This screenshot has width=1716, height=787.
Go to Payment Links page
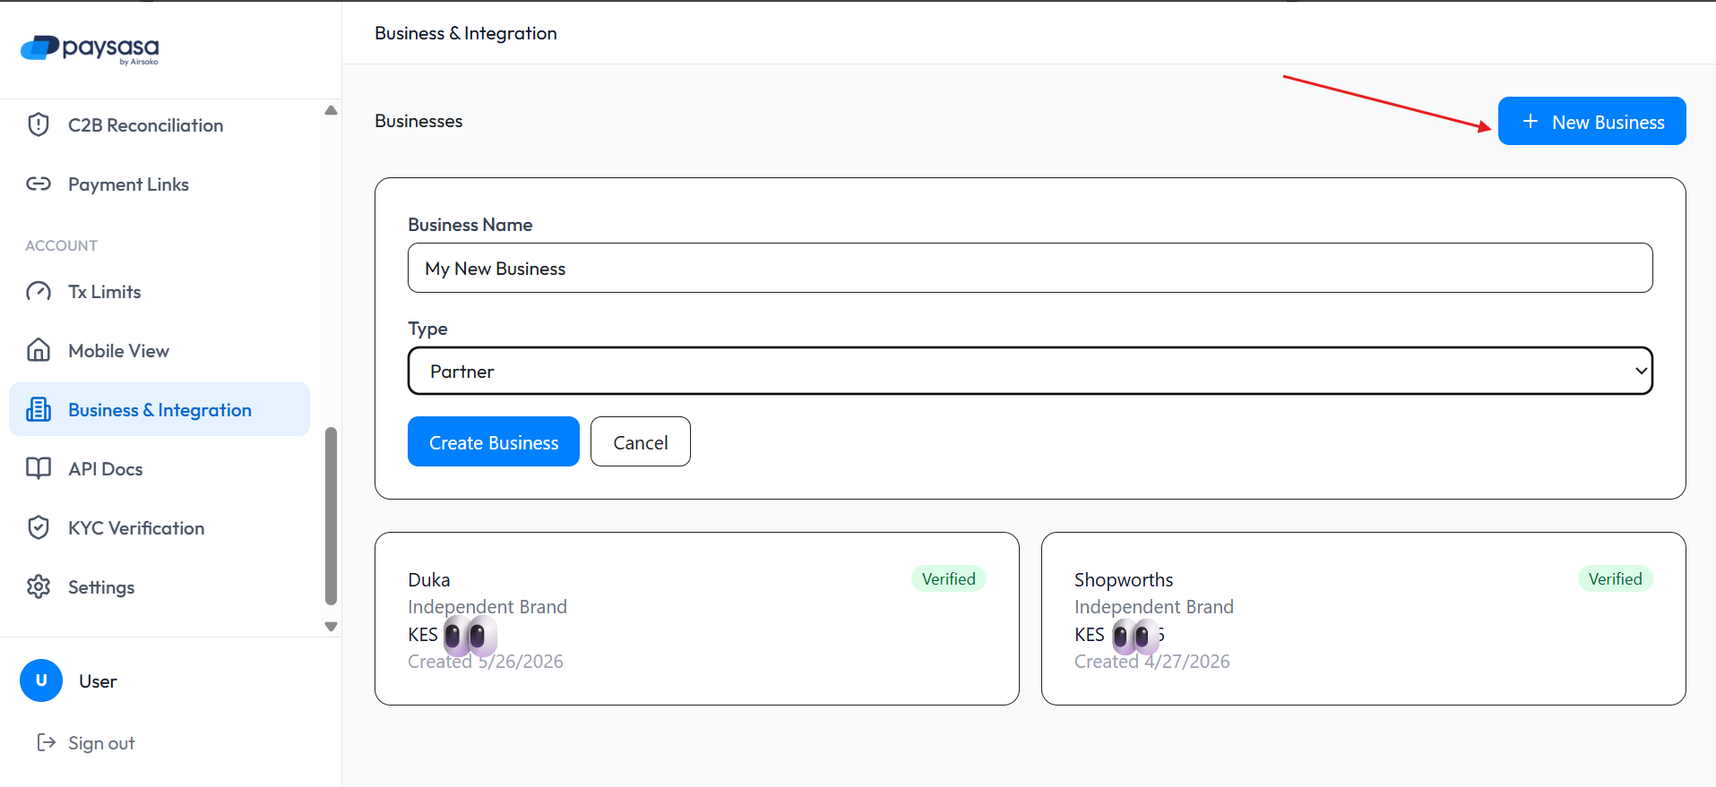(160, 184)
